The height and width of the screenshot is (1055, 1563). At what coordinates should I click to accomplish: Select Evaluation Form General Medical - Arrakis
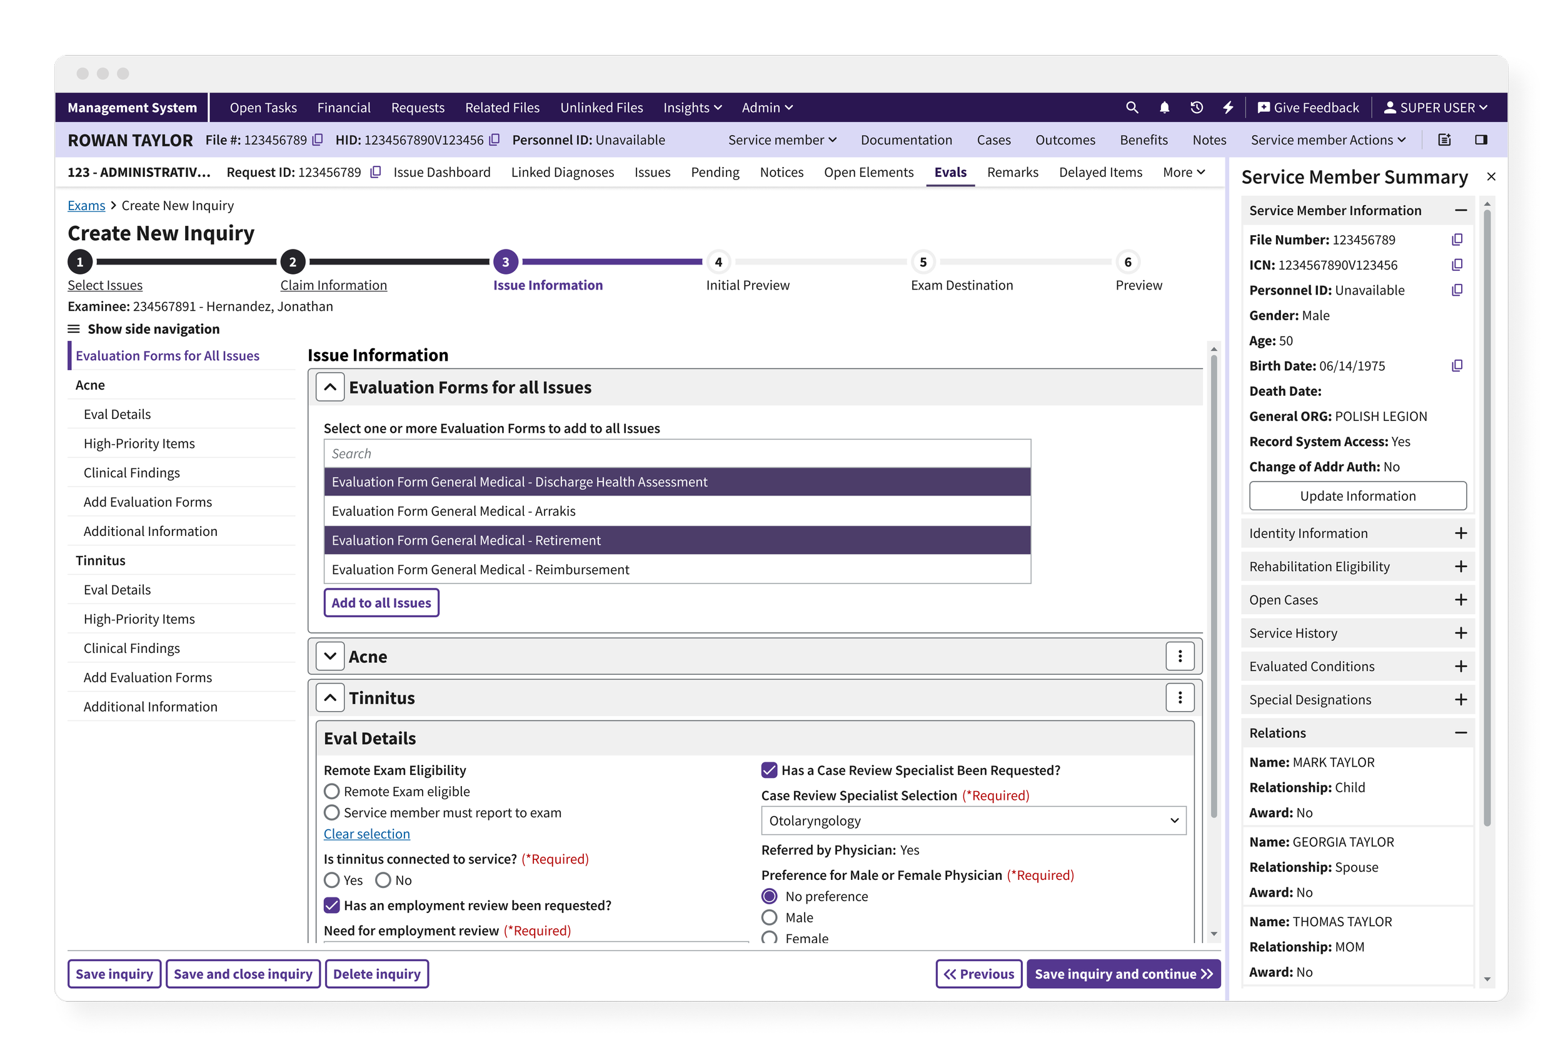(677, 512)
